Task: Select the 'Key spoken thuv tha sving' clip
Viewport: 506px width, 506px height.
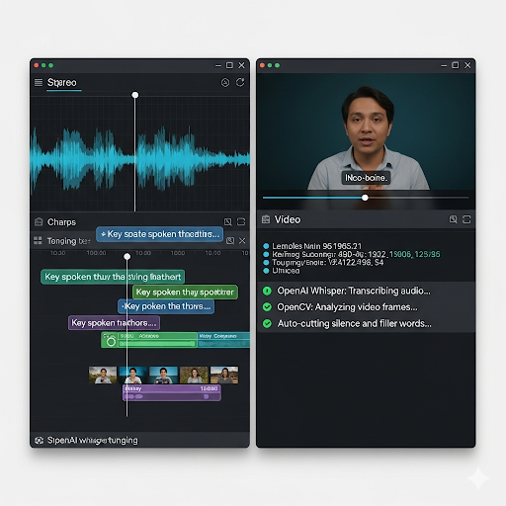Action: pyautogui.click(x=113, y=277)
